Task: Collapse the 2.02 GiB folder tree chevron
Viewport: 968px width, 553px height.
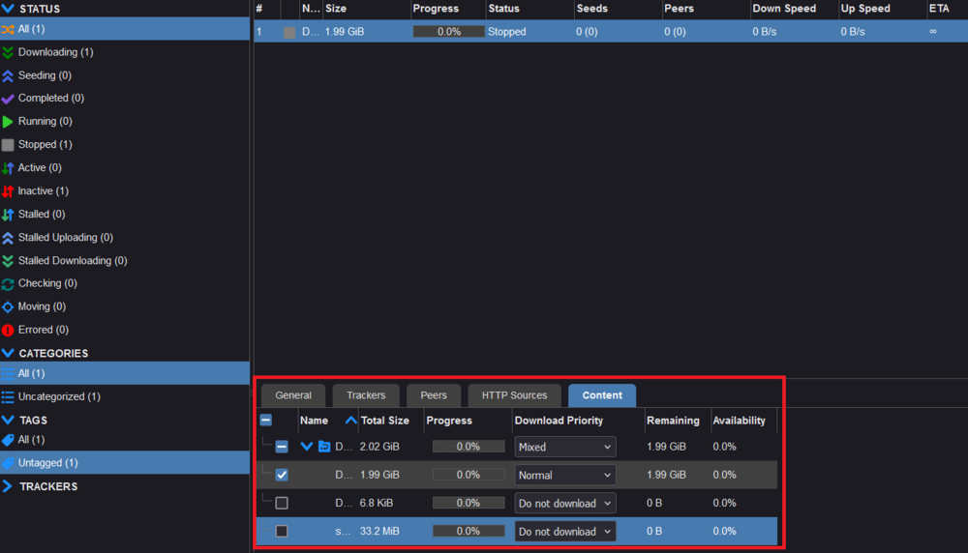Action: tap(306, 447)
